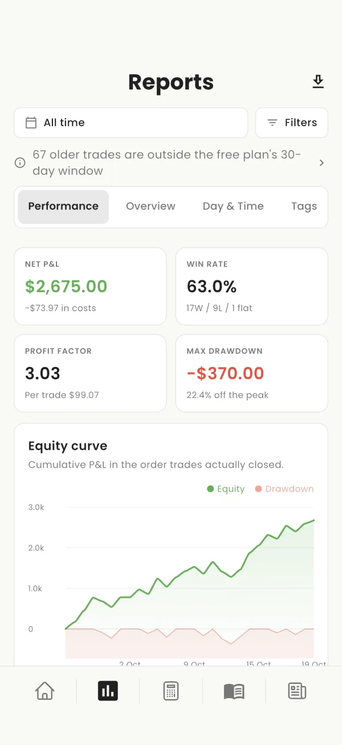Open the journal book icon
The height and width of the screenshot is (745, 342).
click(x=234, y=691)
